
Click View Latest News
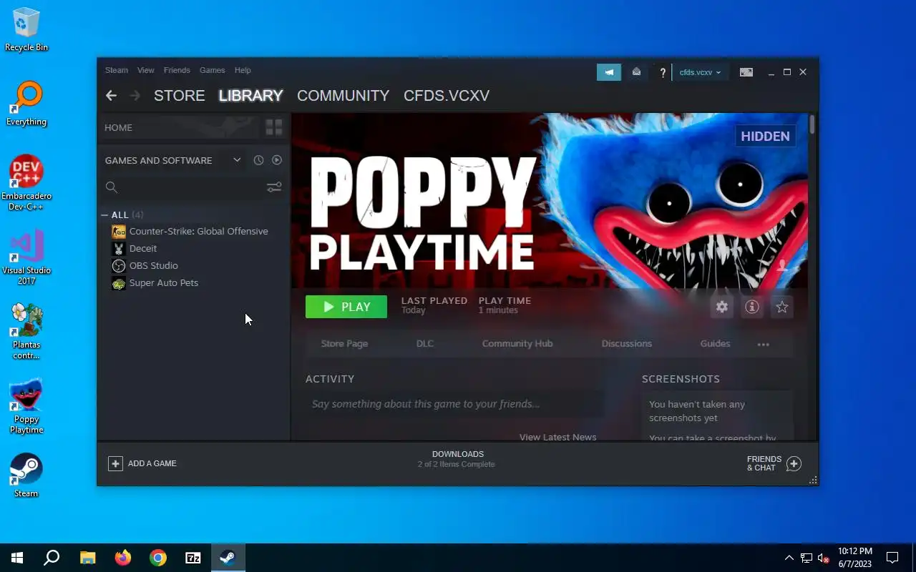tap(557, 437)
